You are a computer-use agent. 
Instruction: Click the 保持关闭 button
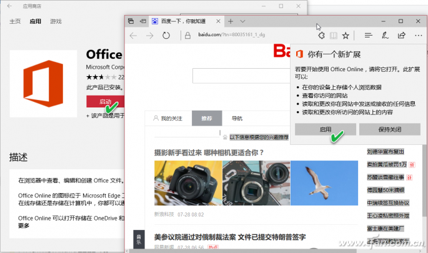389,129
